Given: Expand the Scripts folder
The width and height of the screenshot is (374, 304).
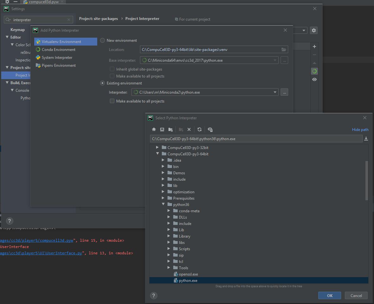Looking at the screenshot, I should [169, 249].
